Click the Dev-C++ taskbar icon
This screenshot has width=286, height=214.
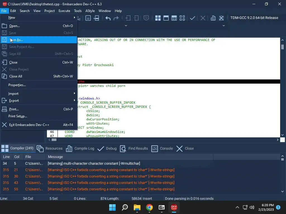coord(174,207)
